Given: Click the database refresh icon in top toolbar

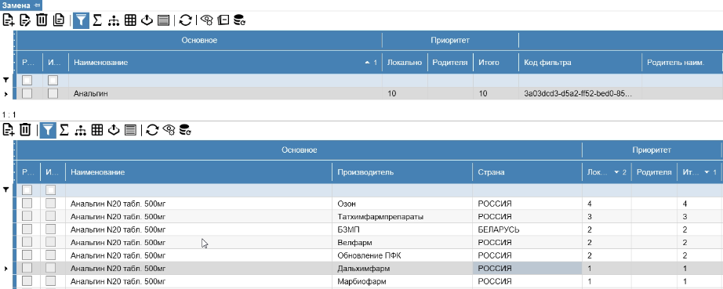Looking at the screenshot, I should pyautogui.click(x=240, y=20).
